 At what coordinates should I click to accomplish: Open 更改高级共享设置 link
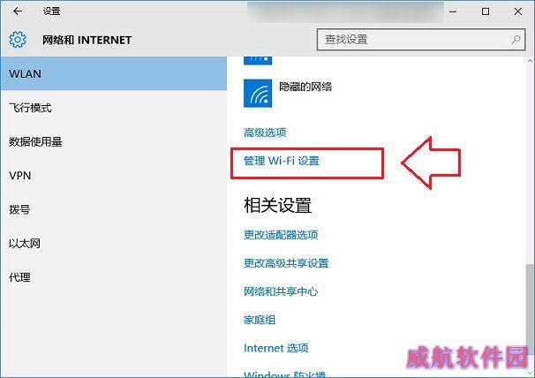tap(286, 263)
